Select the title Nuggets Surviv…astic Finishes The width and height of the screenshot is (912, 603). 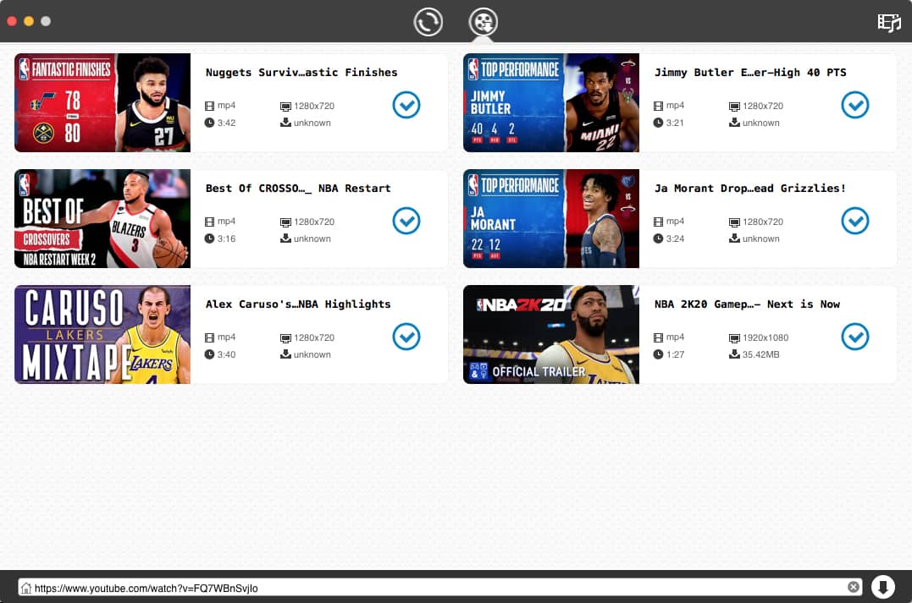301,73
